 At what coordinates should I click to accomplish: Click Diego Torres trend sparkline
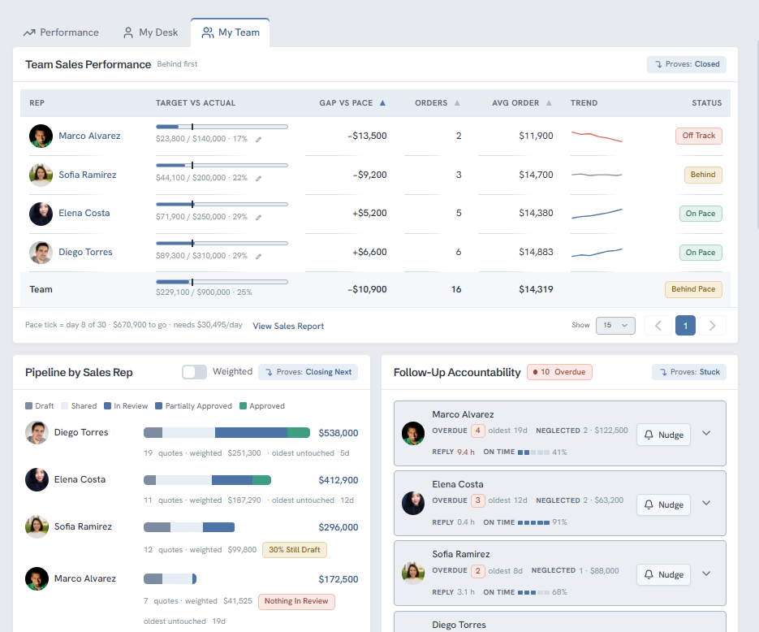click(597, 253)
